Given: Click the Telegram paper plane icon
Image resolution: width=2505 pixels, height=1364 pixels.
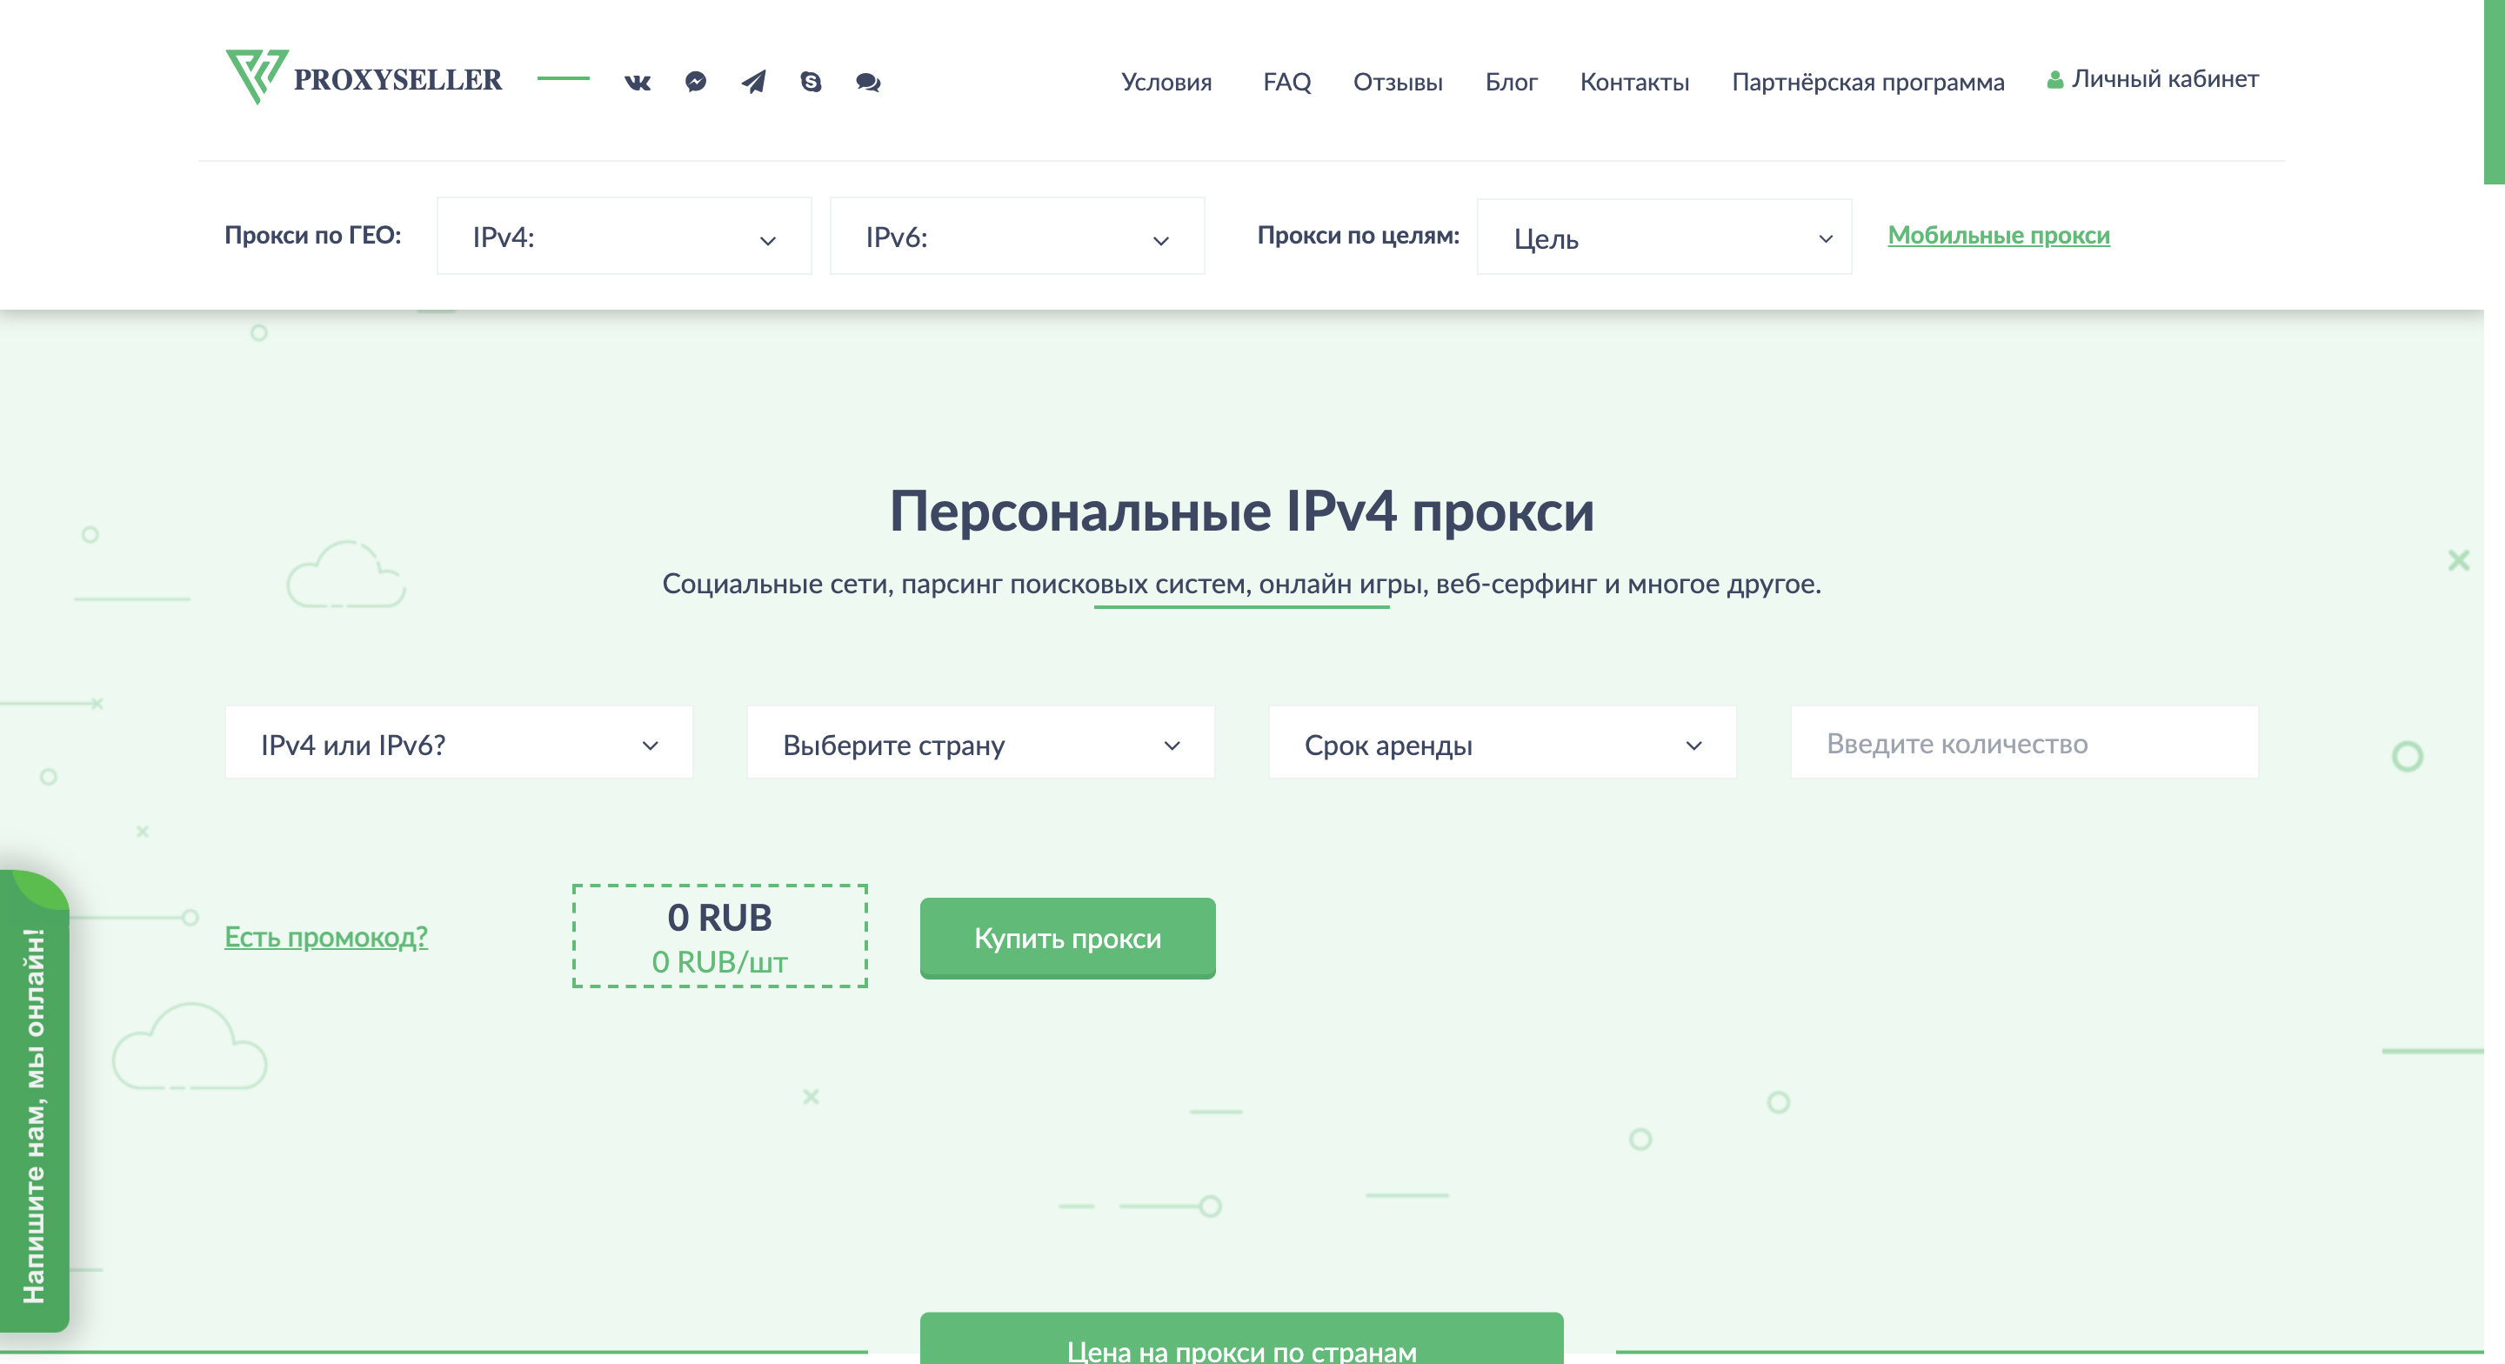Looking at the screenshot, I should 753,82.
